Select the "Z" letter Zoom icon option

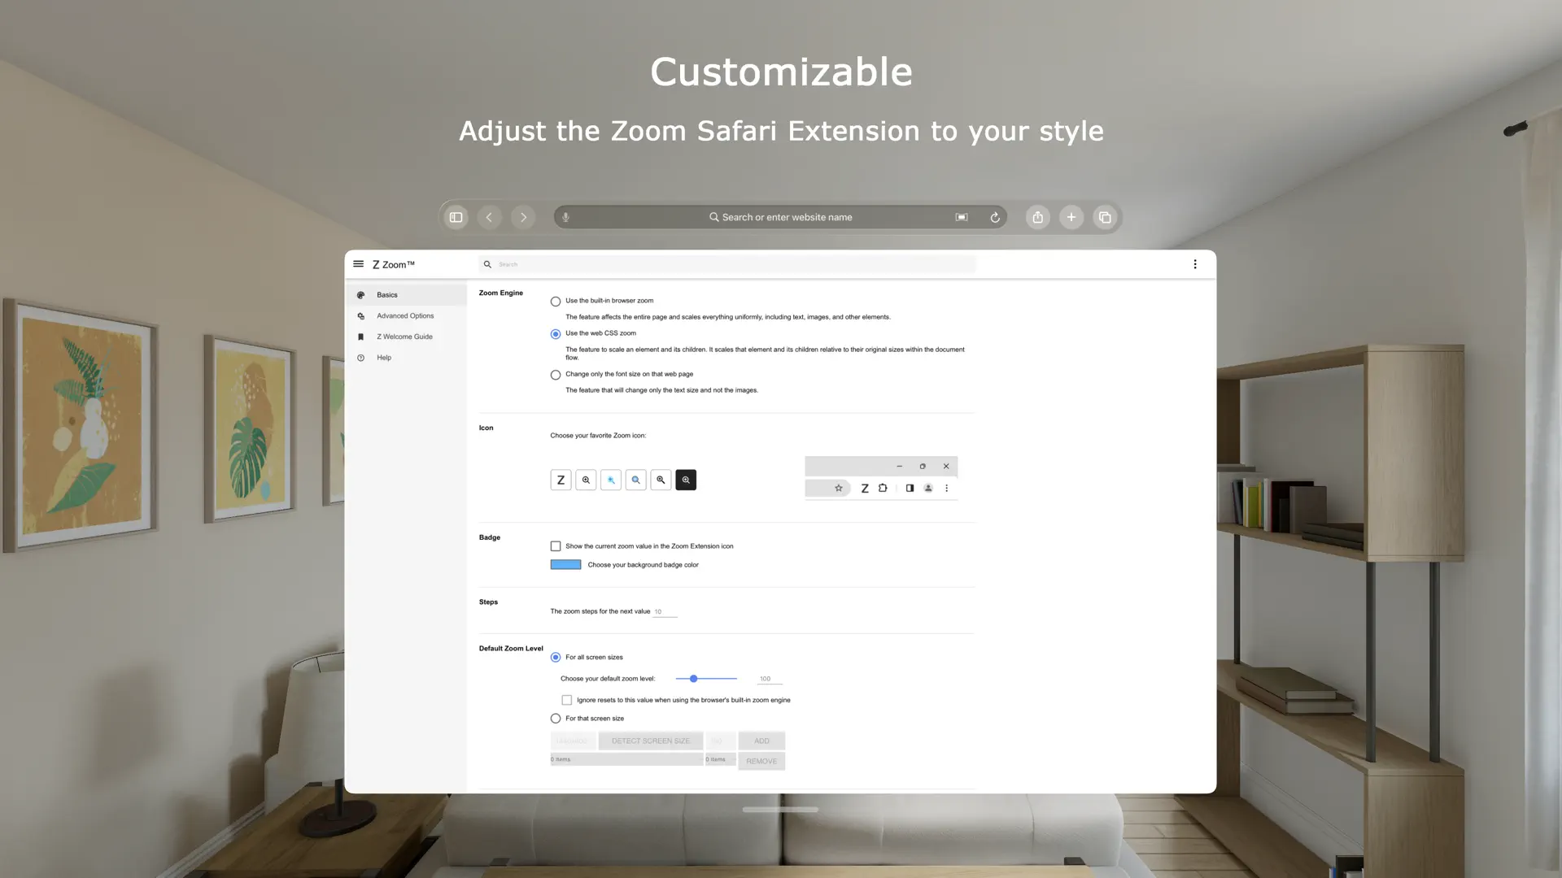coord(561,480)
